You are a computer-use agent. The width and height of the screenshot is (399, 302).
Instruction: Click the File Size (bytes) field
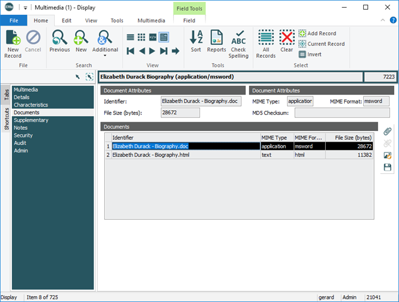pyautogui.click(x=180, y=113)
